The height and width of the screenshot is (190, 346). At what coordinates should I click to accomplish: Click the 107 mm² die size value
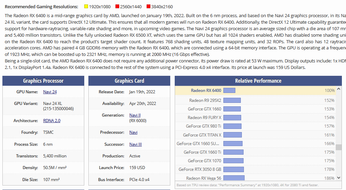[x=51, y=180]
